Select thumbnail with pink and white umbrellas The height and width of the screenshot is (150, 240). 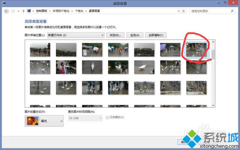[x=92, y=50]
